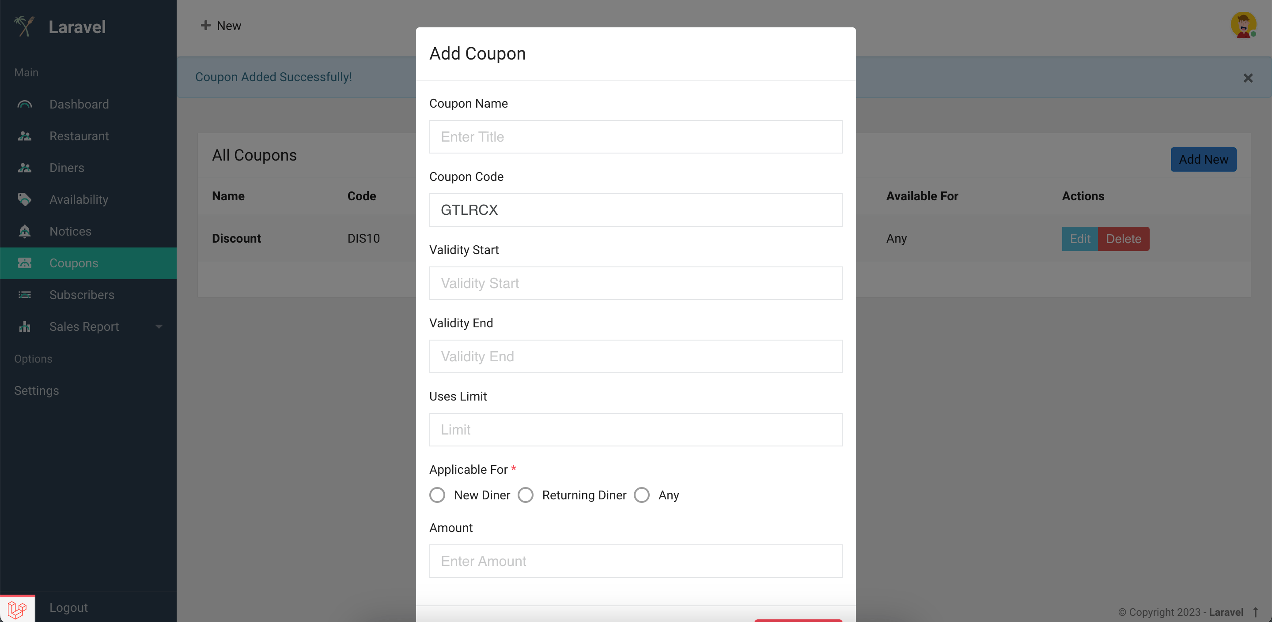1272x622 pixels.
Task: Click the Delete button for Discount coupon
Action: click(1123, 239)
